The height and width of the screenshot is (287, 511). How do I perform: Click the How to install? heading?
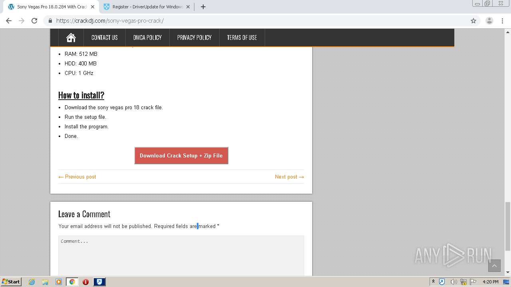pos(81,95)
